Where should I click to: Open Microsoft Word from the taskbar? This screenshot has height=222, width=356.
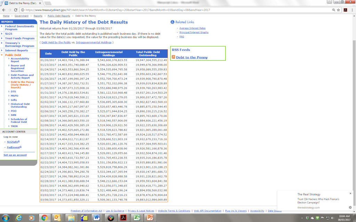tap(97, 217)
